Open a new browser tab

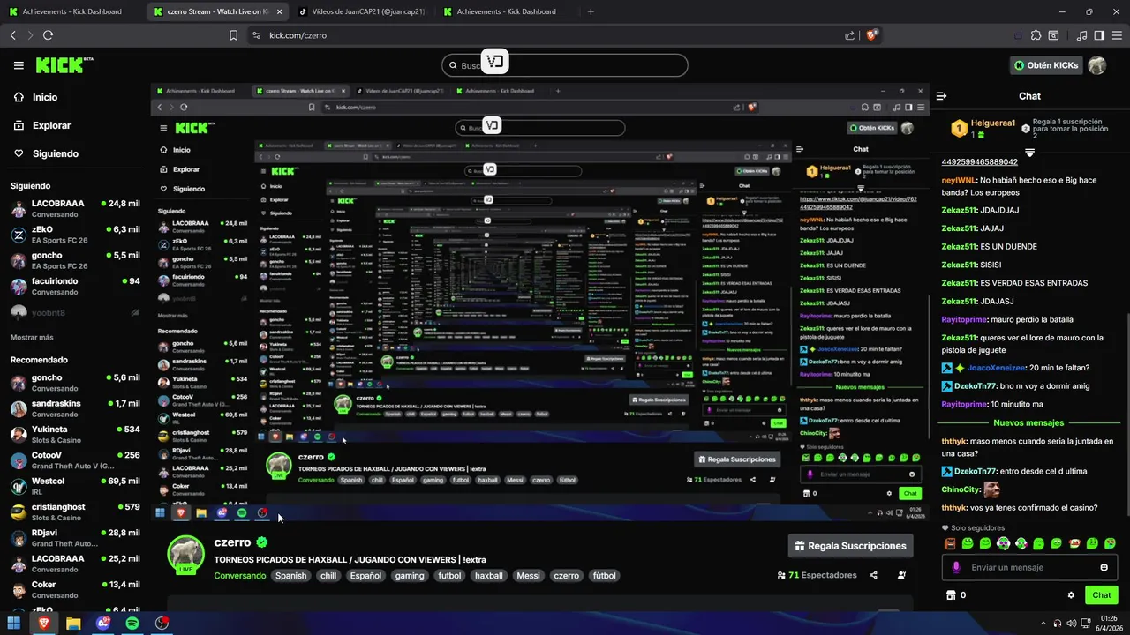(591, 11)
